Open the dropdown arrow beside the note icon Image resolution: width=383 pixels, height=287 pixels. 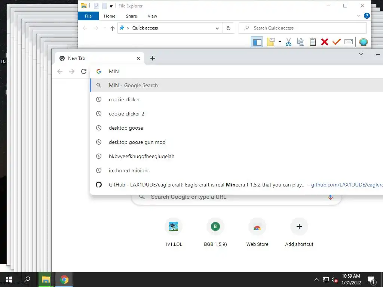(x=280, y=42)
